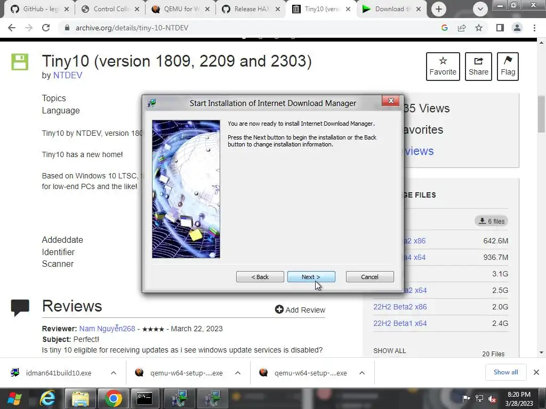
Task: Click the network tray icon
Action: pos(479,398)
